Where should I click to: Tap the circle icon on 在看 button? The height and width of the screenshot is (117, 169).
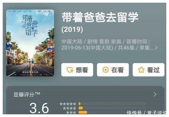pos(106,70)
